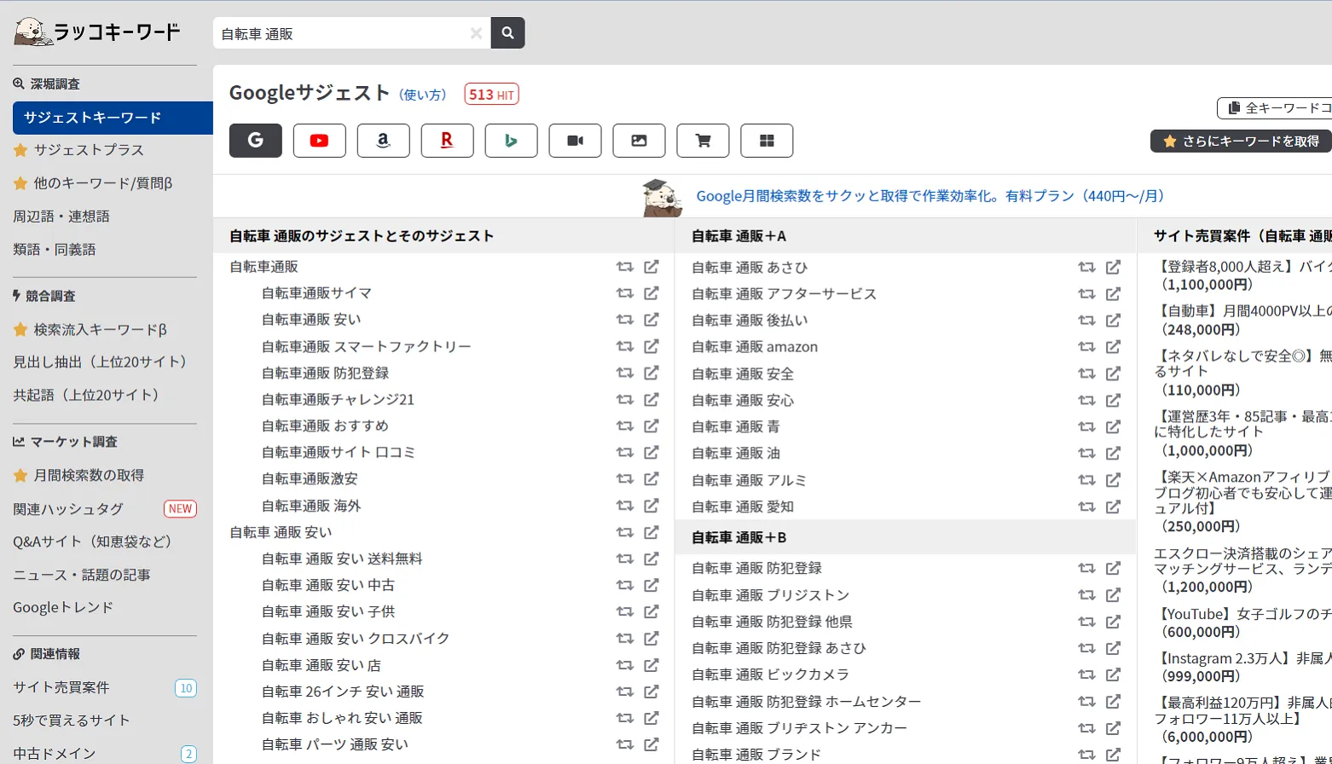Select the Bing suggest source icon

[512, 141]
